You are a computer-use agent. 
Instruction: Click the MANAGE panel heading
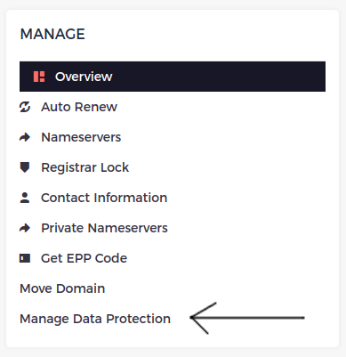tap(52, 34)
